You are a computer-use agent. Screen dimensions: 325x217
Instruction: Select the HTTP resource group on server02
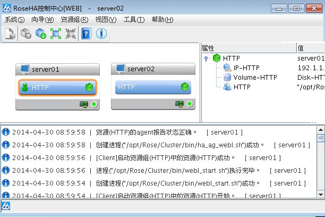coord(153,87)
